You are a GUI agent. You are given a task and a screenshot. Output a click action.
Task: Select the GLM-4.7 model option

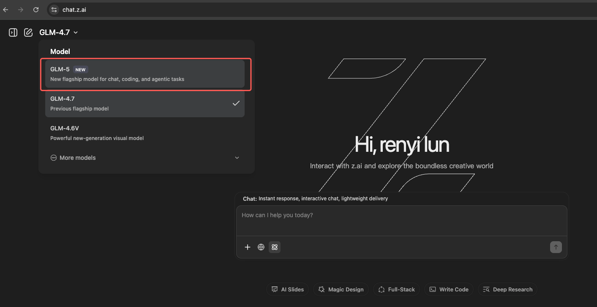pos(145,103)
